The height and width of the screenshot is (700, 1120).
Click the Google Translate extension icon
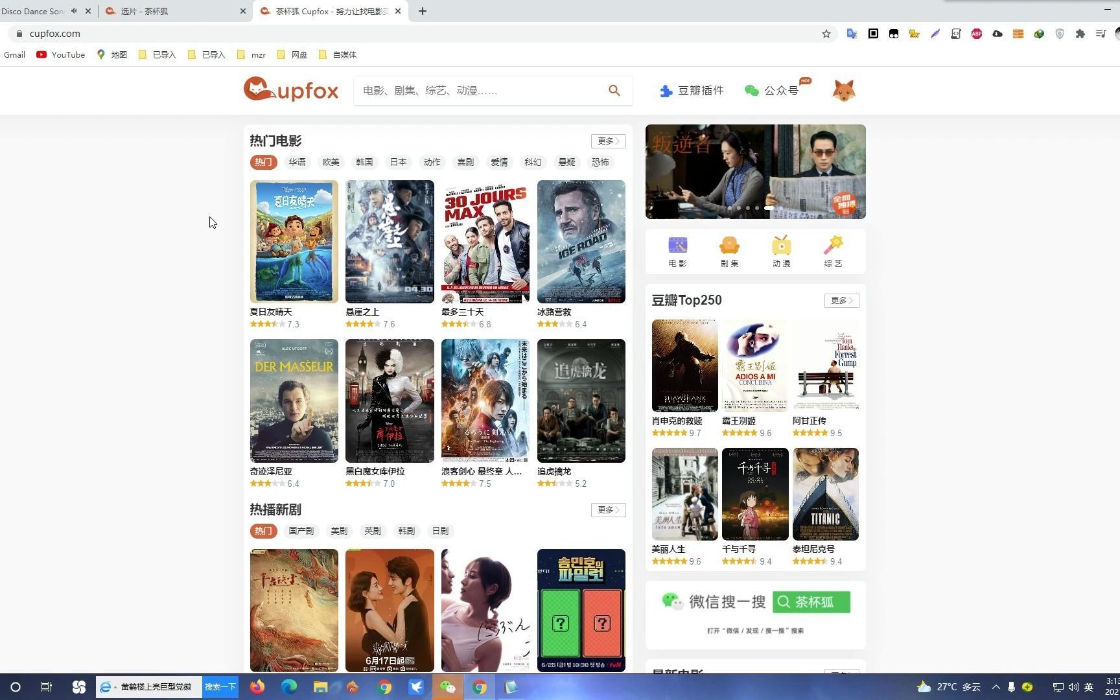852,34
